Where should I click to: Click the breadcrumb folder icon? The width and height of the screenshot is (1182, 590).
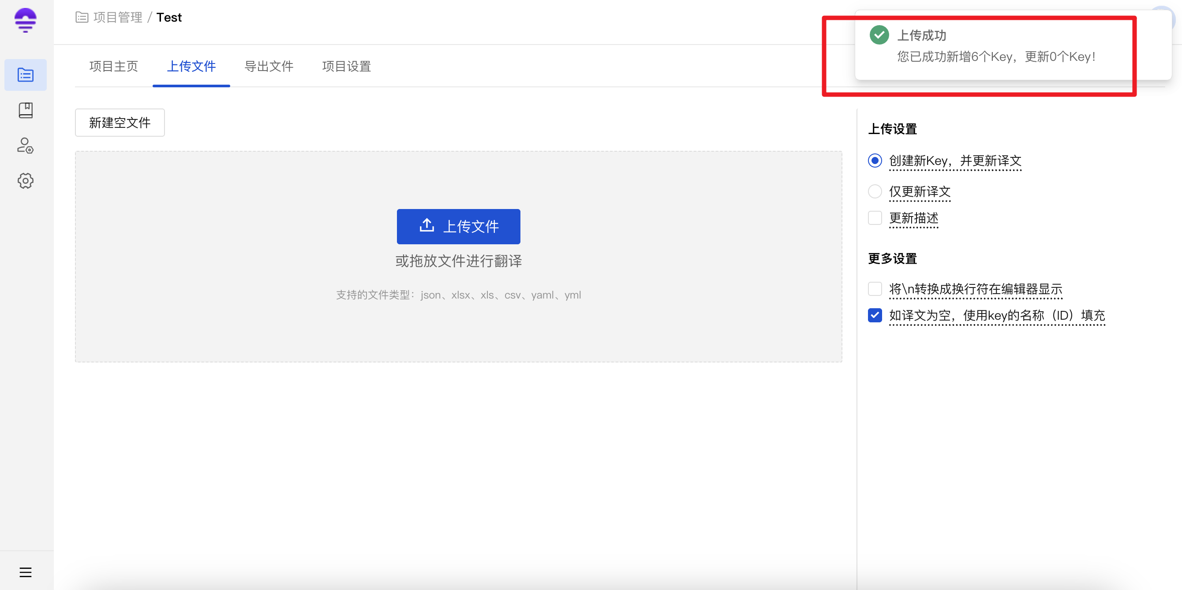point(82,18)
